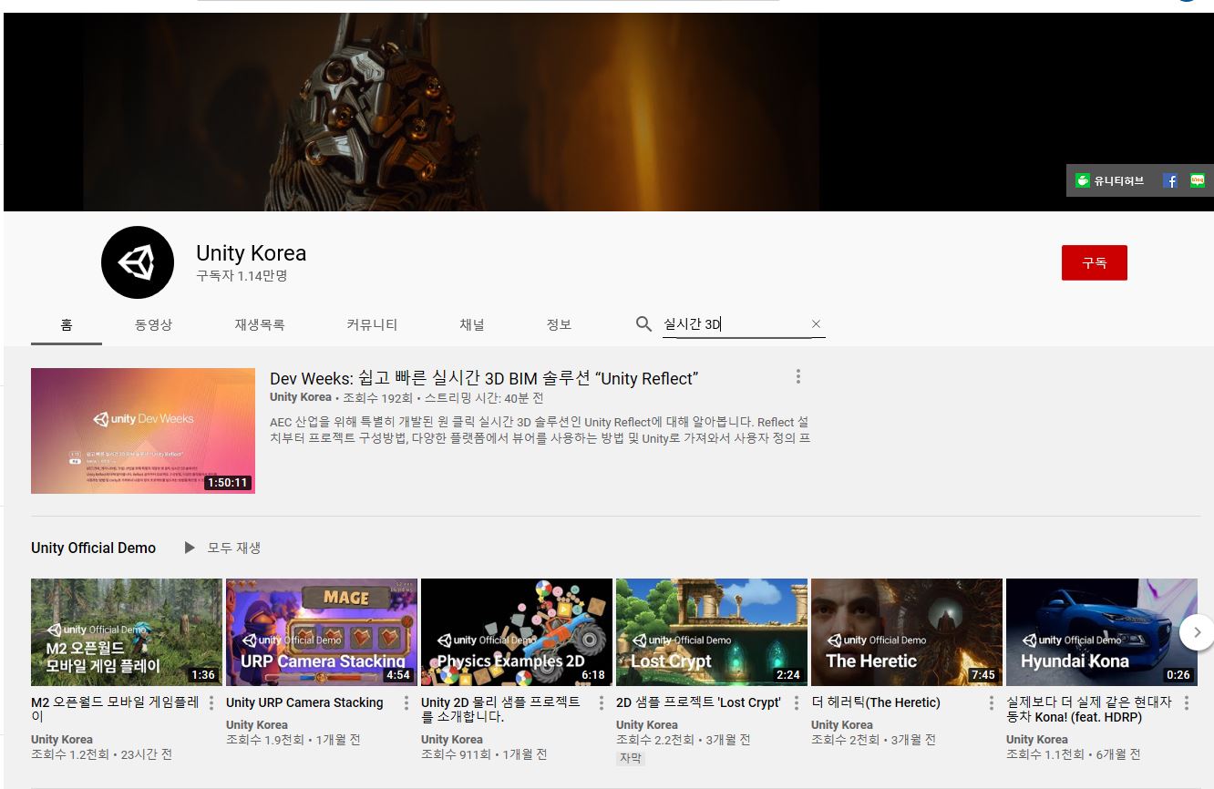Screen dimensions: 1214x789
Task: Switch to the 채널 tab
Action: pyautogui.click(x=472, y=324)
